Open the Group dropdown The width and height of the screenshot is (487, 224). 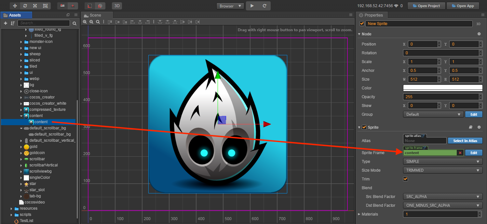[433, 114]
